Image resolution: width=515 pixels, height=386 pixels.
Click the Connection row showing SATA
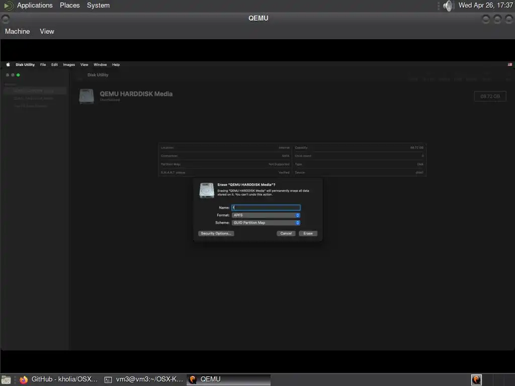(x=225, y=156)
